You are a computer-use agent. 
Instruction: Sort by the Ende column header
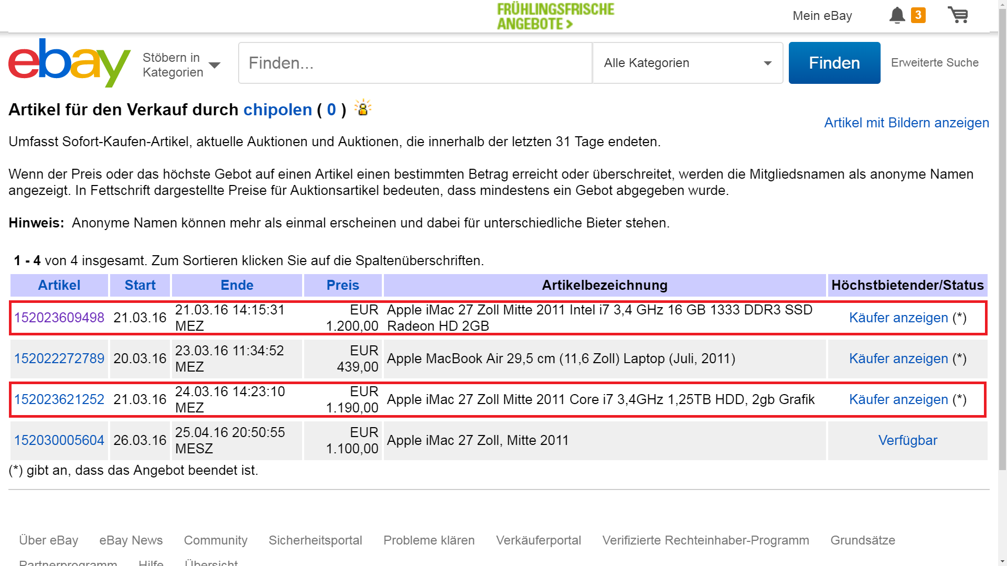[x=237, y=285]
